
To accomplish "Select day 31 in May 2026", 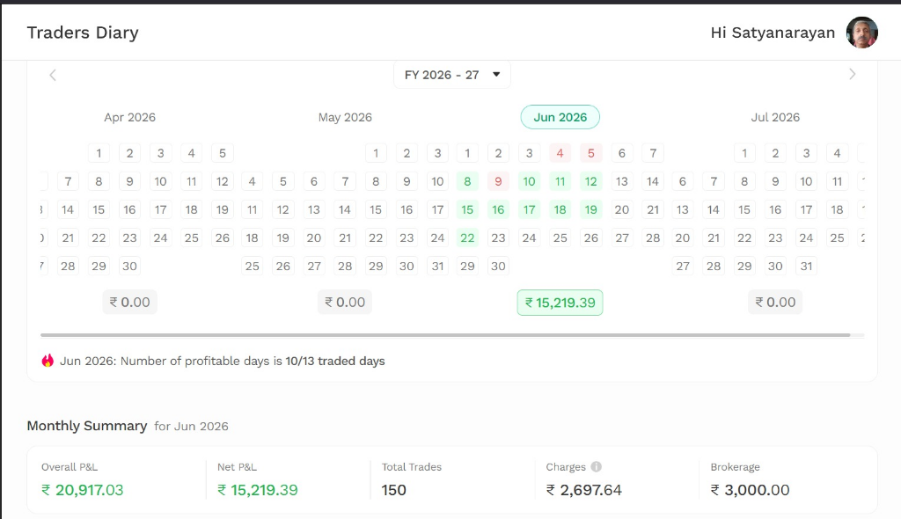I will (x=438, y=267).
